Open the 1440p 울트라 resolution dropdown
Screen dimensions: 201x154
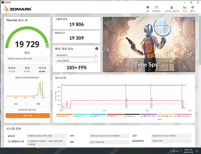pyautogui.click(x=77, y=61)
